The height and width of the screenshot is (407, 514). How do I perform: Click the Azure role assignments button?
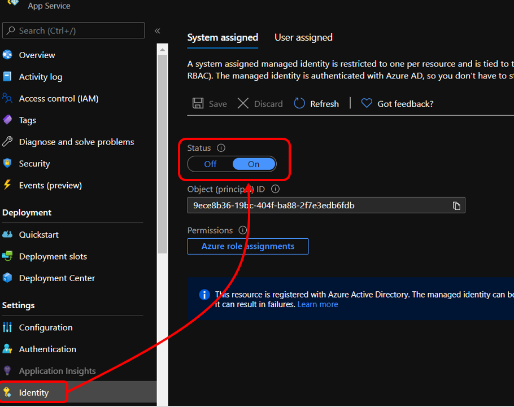tap(248, 246)
